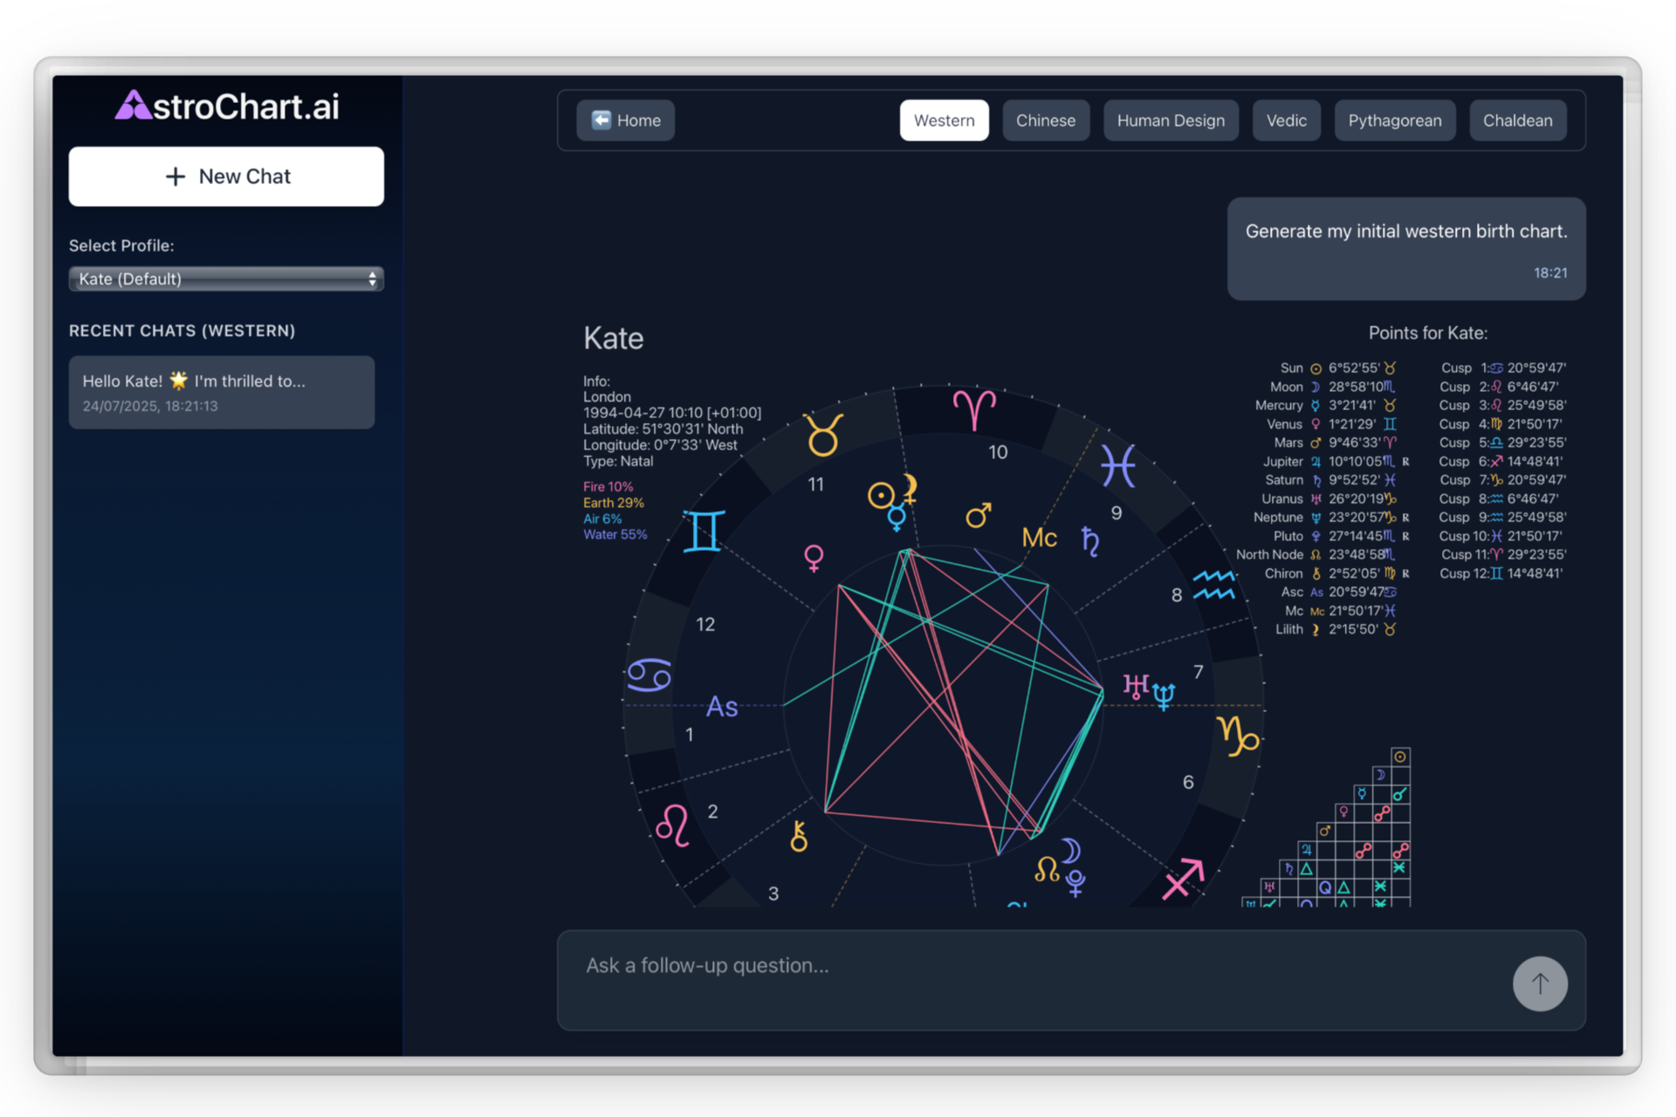Click the Cancer glyph on the wheel
Screen dimensions: 1676x1117
tap(649, 675)
